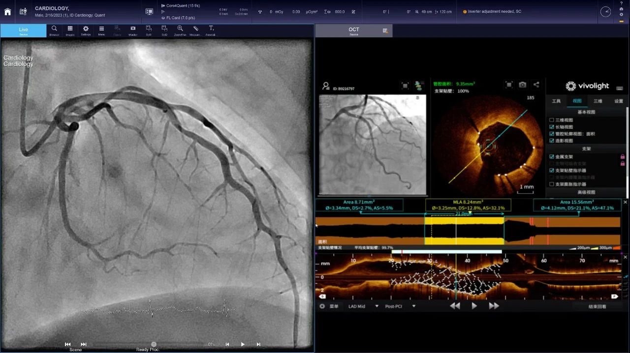Switch to the 三维 tab
Screen dimensions: 630x353
point(598,101)
